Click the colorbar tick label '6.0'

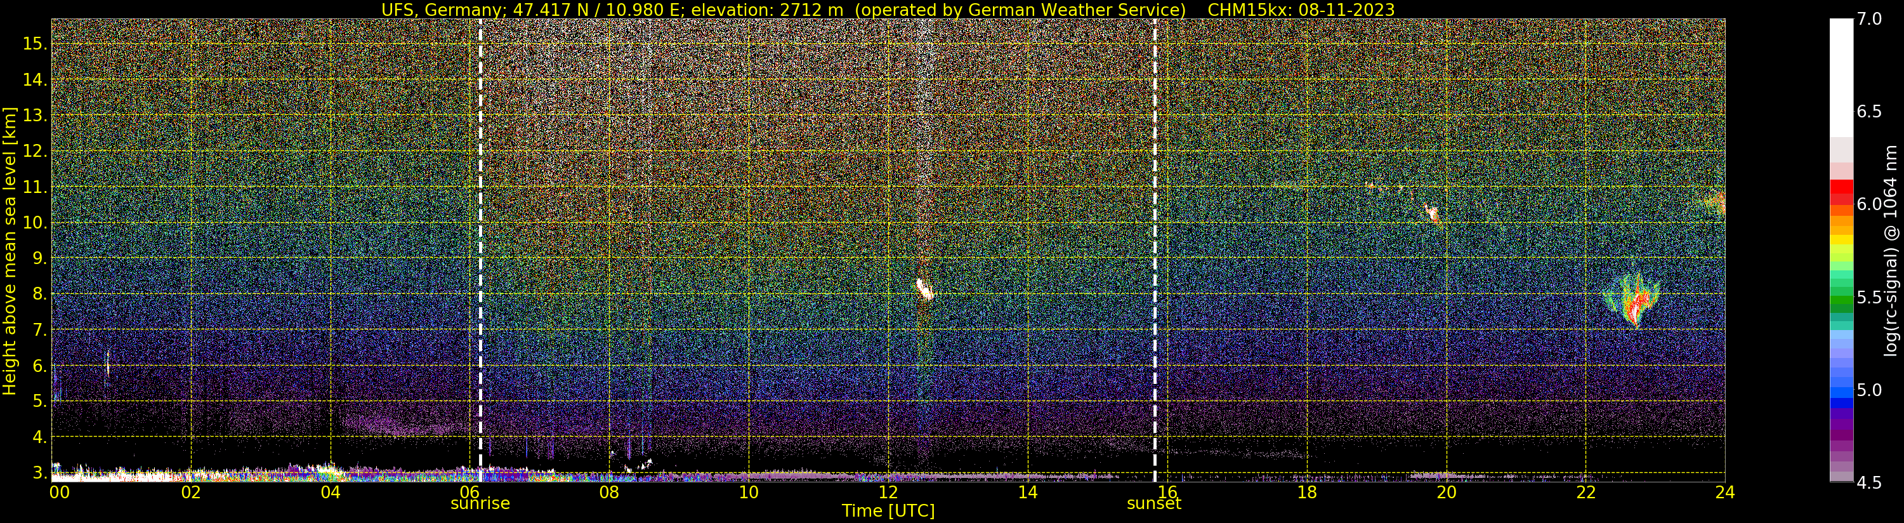1869,204
